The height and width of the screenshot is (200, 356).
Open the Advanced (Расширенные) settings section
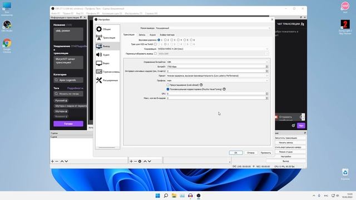click(107, 80)
